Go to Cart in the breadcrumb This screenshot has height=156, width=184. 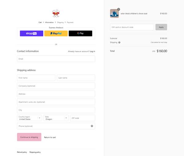coord(40,22)
